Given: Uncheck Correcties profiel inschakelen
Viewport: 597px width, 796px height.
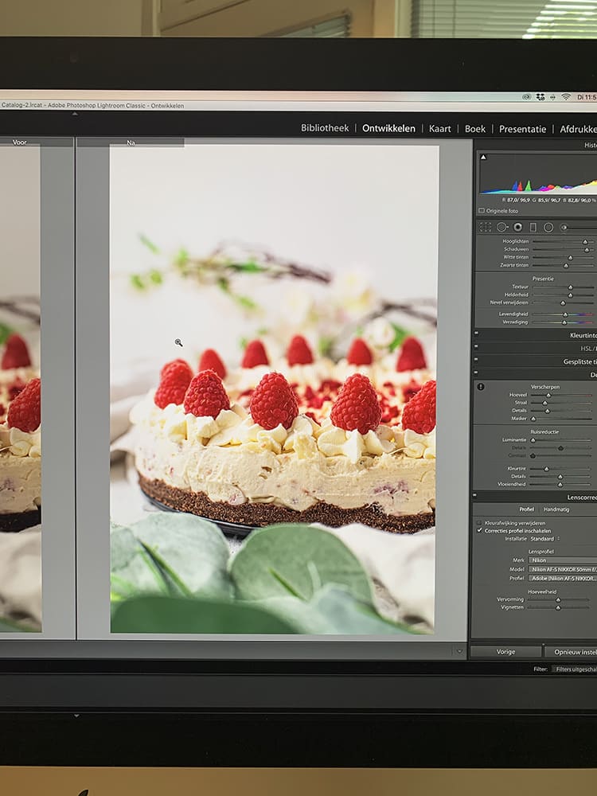Looking at the screenshot, I should pyautogui.click(x=479, y=530).
